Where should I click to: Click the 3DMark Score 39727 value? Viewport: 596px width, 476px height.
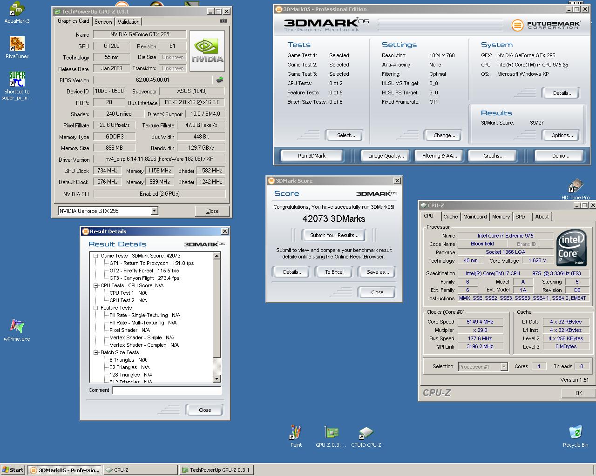click(x=537, y=123)
